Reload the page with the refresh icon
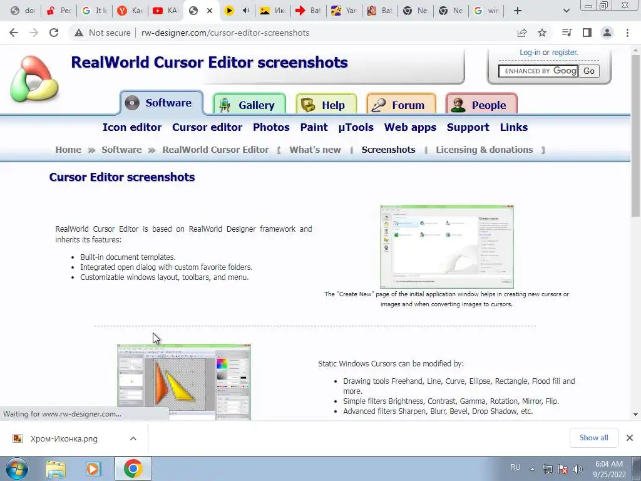641x481 pixels. [x=54, y=33]
